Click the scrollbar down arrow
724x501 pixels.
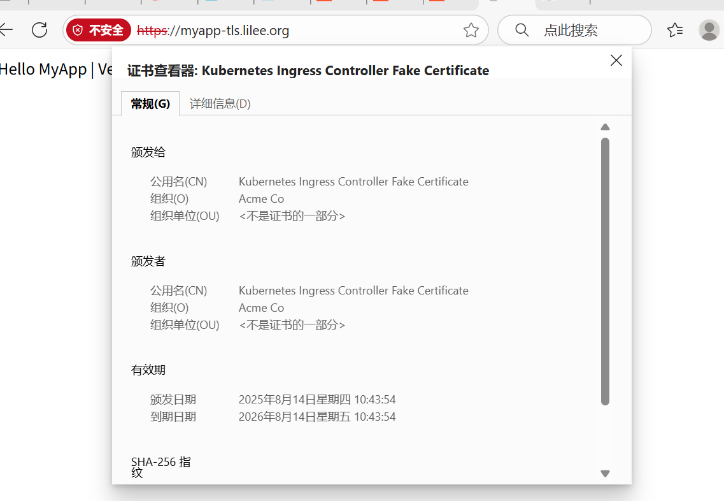point(606,473)
